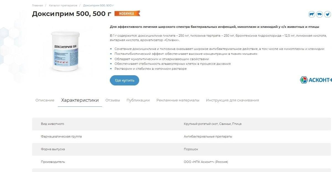Image resolution: width=332 pixels, height=172 pixels.
Task: Open Инструкция для скачивания tab
Action: pos(232,100)
